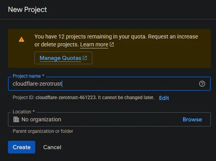
Task: Place cursor after cloudflare-zerotrust text
Action: (x=62, y=84)
